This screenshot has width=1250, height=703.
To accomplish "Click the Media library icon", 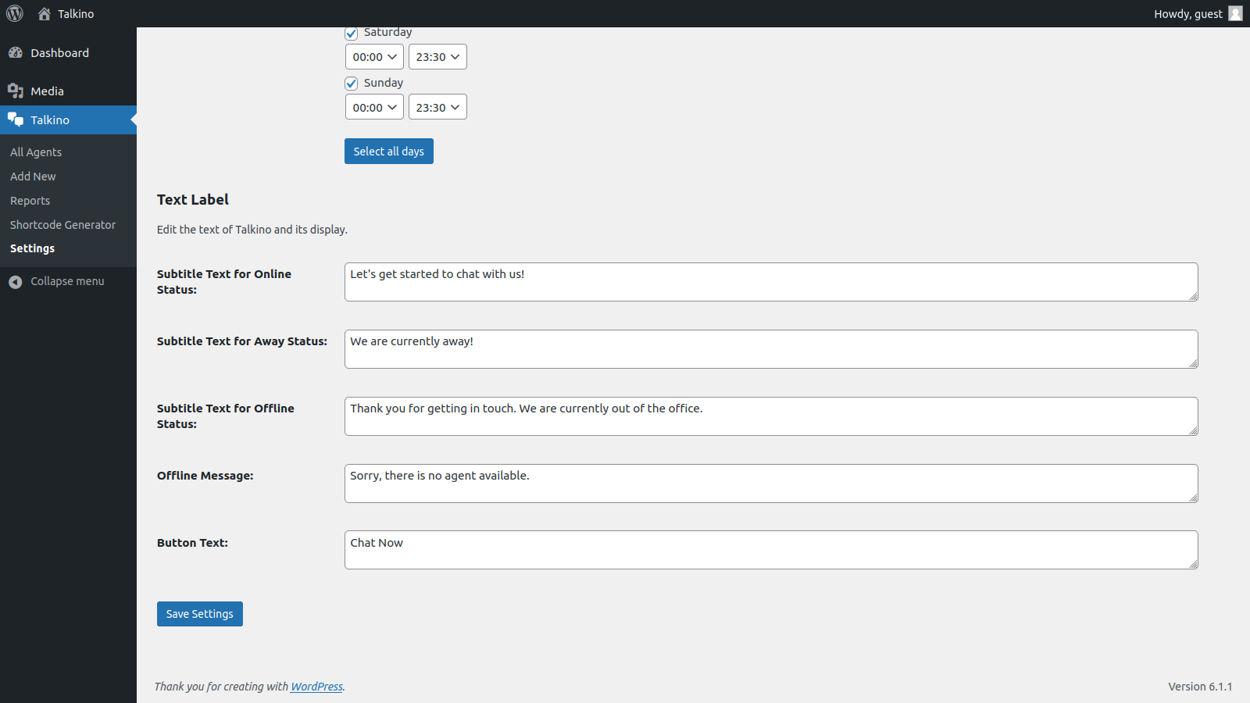I will (x=16, y=91).
